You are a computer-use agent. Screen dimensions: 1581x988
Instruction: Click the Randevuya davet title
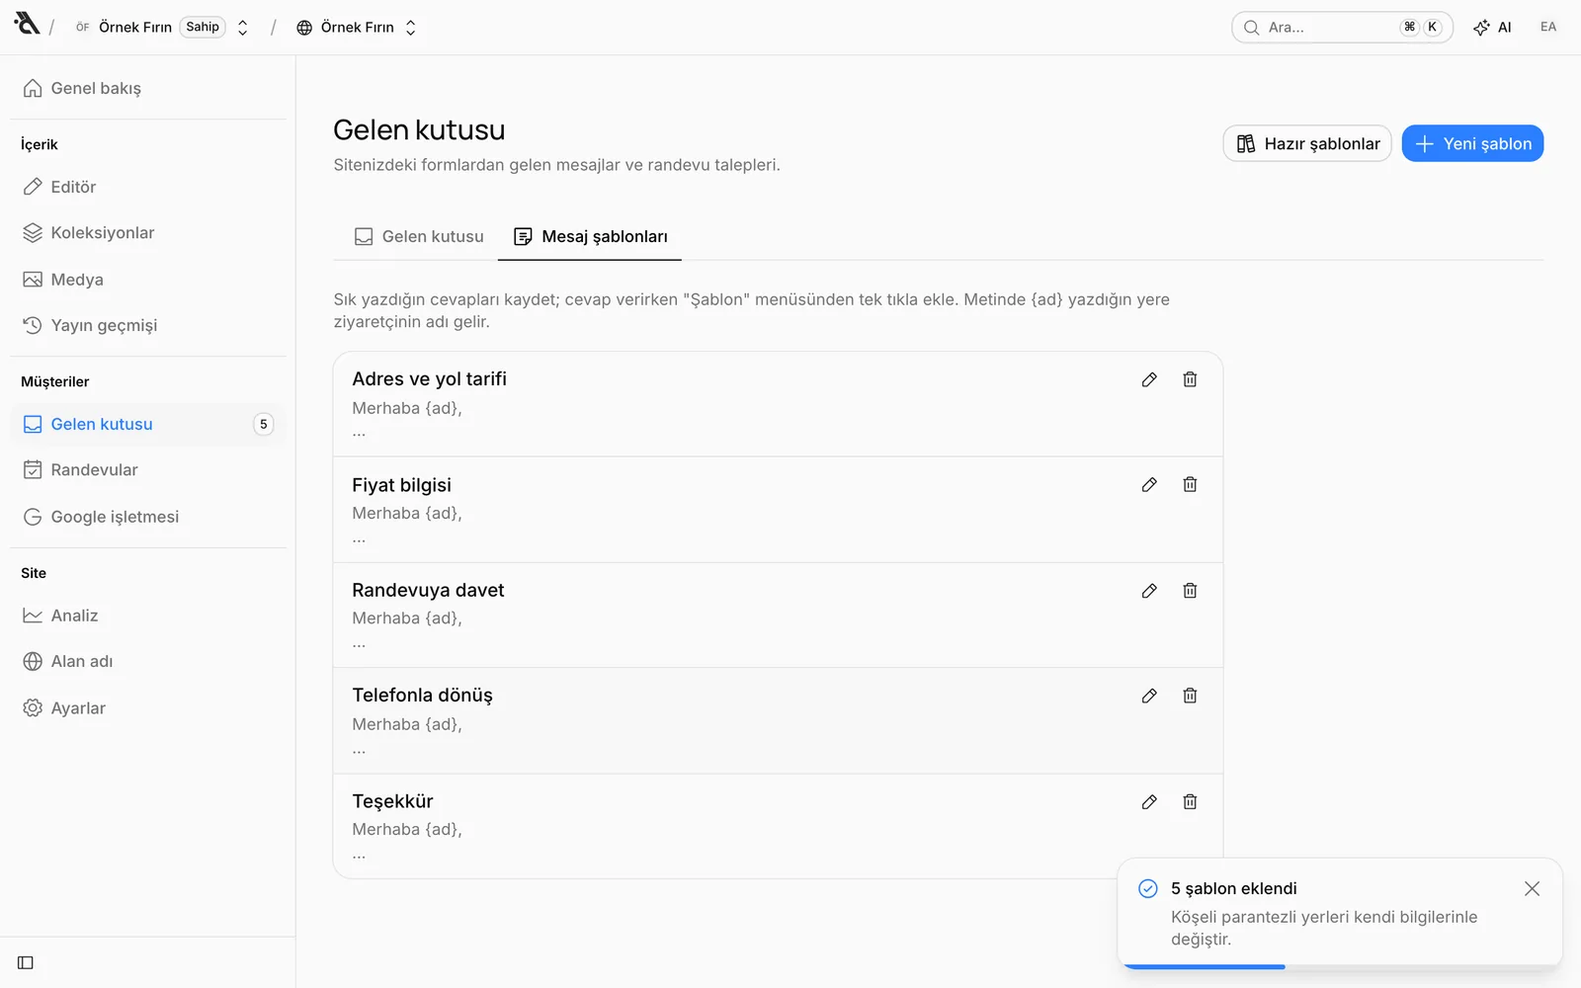[x=428, y=590]
